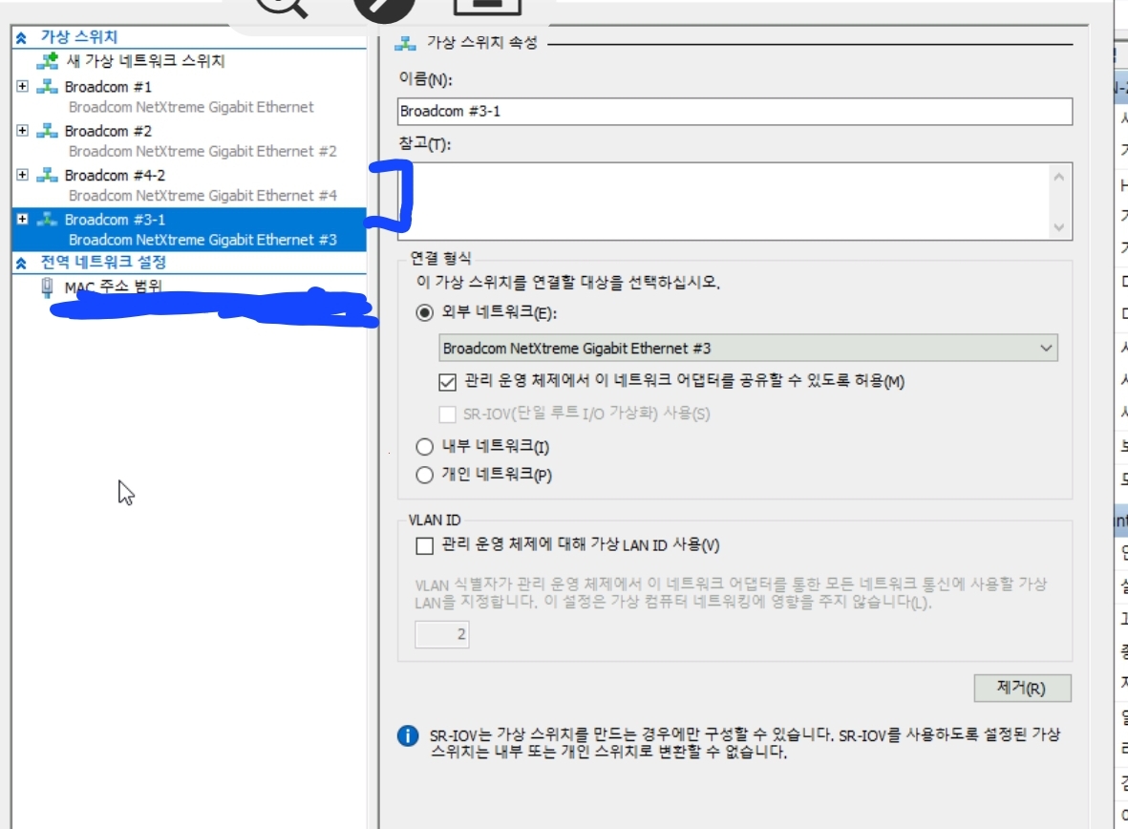The image size is (1128, 829).
Task: Click the 이름(N) name input field
Action: pyautogui.click(x=734, y=112)
